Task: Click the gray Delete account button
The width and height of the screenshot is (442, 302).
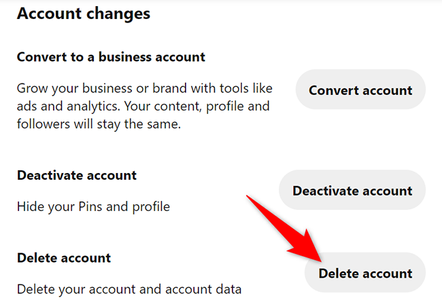Action: click(365, 273)
